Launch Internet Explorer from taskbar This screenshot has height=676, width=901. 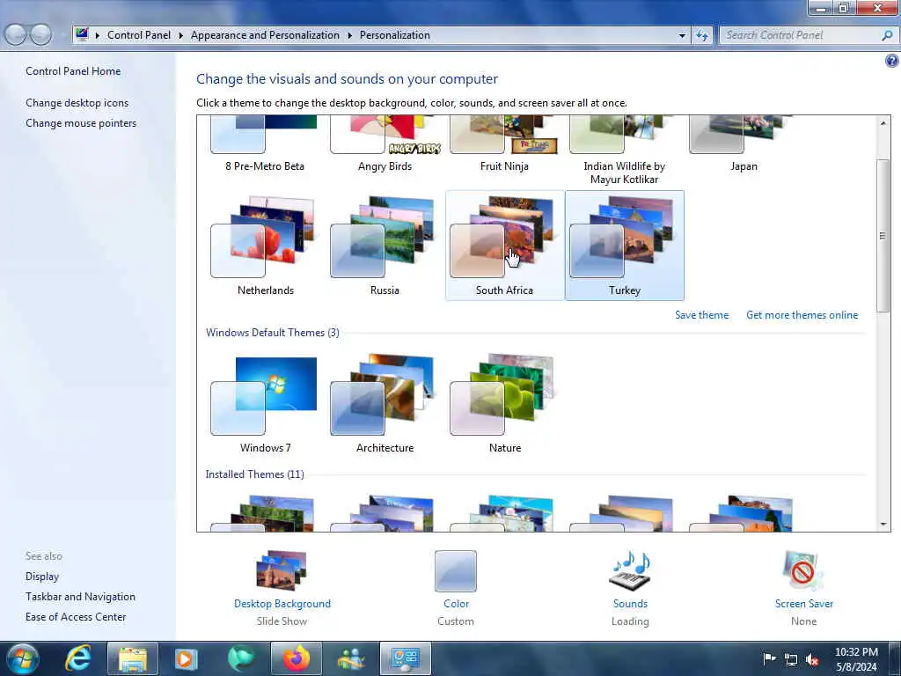[78, 658]
